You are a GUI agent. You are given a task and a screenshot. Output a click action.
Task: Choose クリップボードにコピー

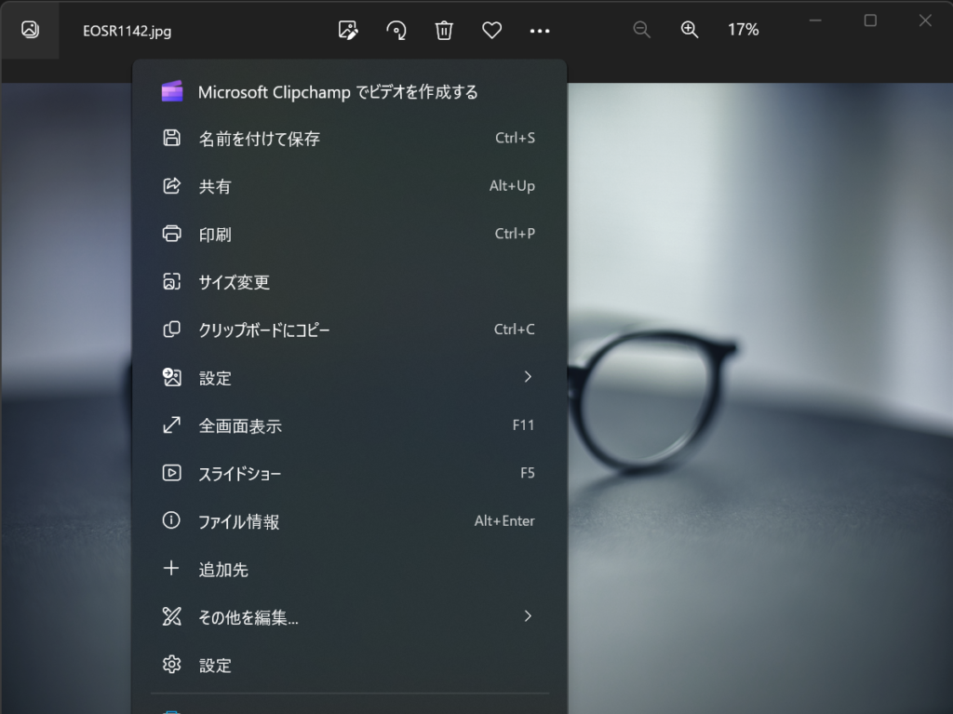(350, 330)
